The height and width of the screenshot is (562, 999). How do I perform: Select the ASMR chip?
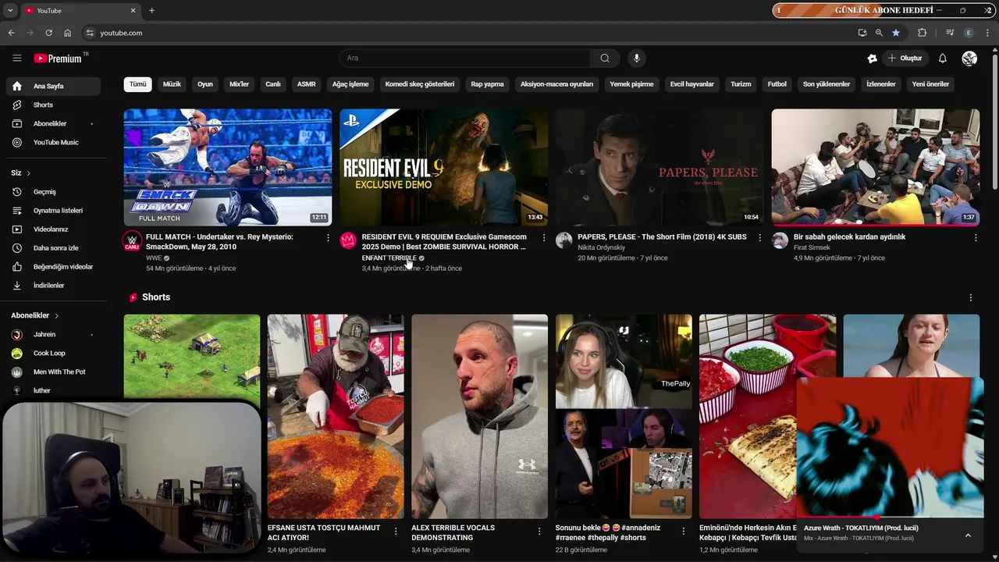pyautogui.click(x=307, y=84)
